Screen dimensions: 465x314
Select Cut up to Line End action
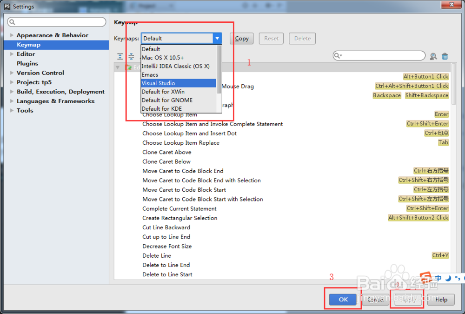(x=166, y=237)
